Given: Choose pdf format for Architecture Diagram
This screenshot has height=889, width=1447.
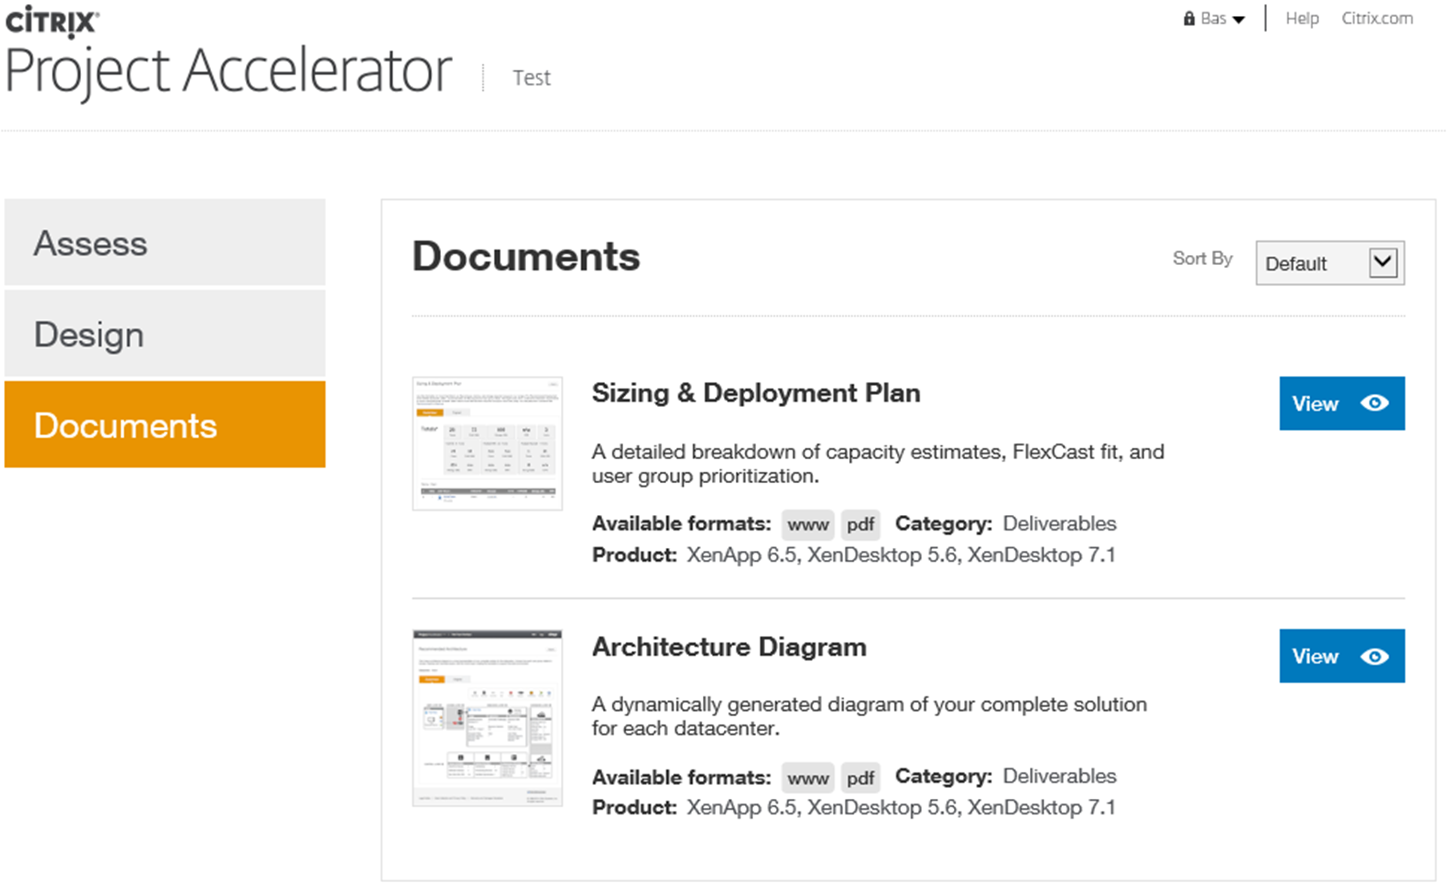Looking at the screenshot, I should (x=860, y=779).
